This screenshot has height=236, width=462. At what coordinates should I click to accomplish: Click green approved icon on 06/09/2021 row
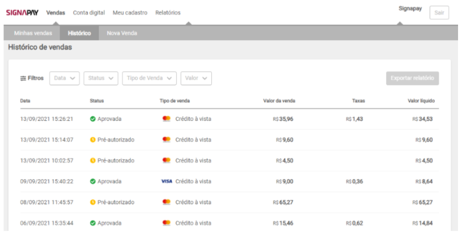[93, 223]
